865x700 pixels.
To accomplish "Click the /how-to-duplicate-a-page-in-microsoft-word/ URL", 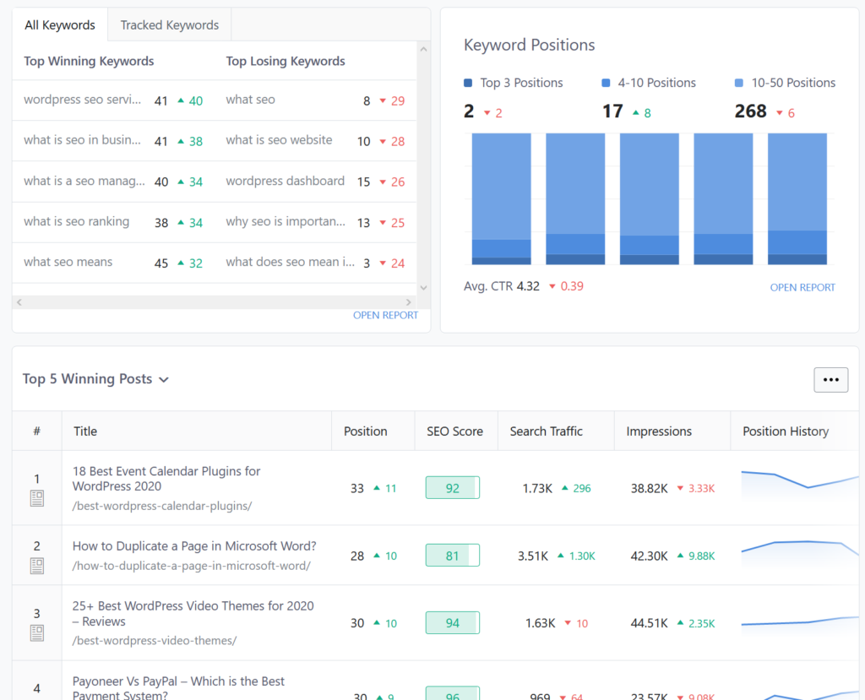I will [x=192, y=566].
